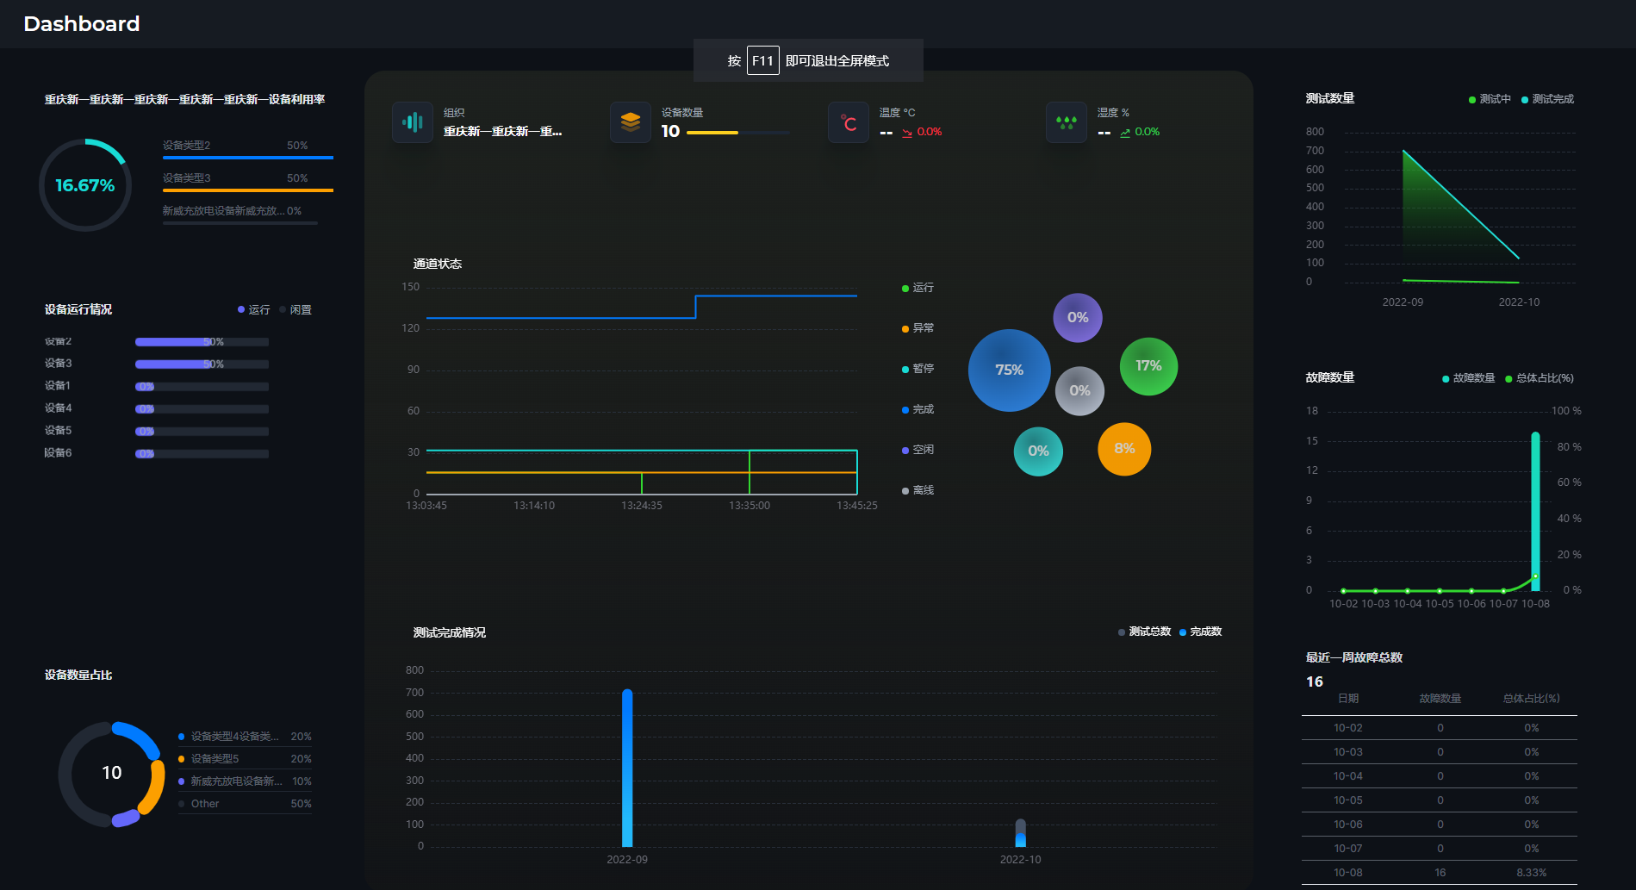Viewport: 1636px width, 890px height.
Task: Click the Dashboard title
Action: click(x=82, y=24)
